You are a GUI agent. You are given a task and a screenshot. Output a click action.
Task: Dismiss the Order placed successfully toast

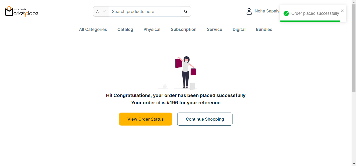coord(342,11)
